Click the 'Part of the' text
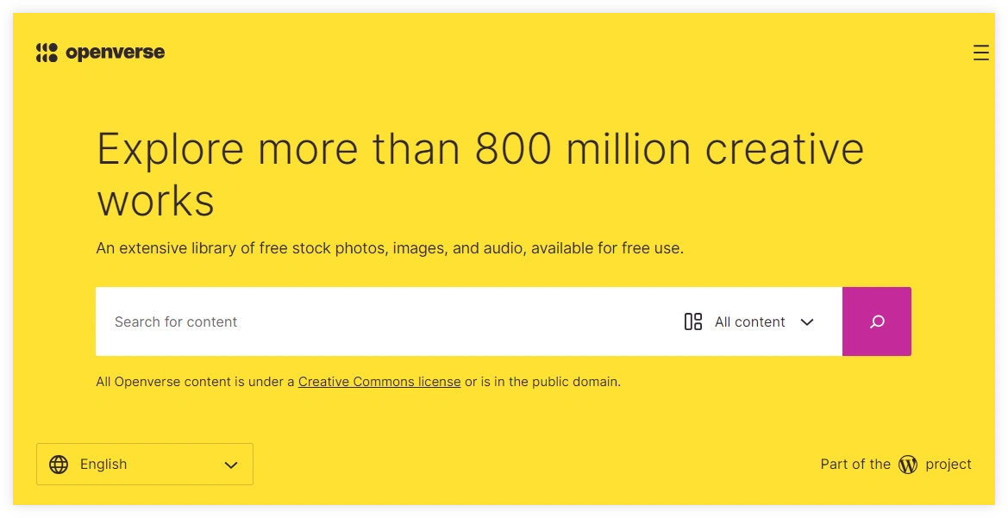 [855, 464]
